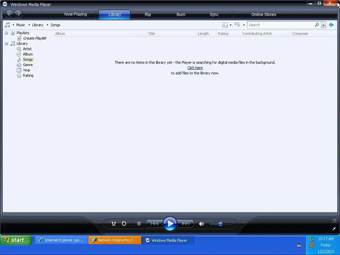Screen dimensions: 340x255
Task: Open the Library tab dropdown arrow
Action: tap(115, 19)
